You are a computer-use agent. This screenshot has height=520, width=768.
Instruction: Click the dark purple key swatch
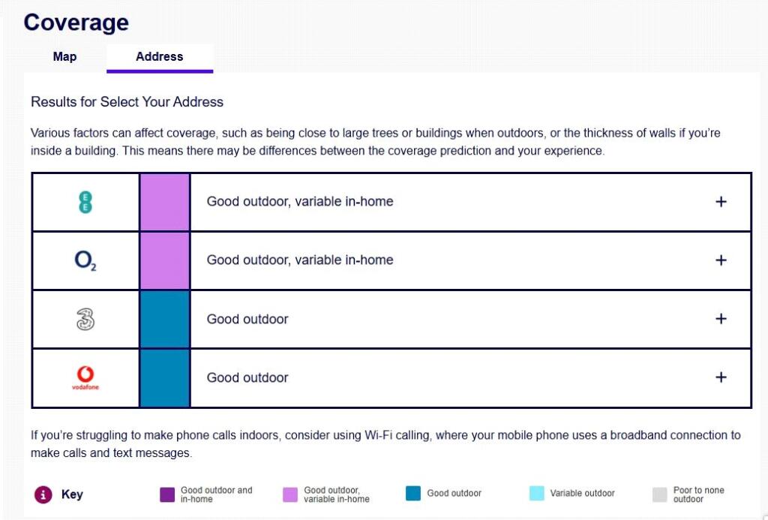pyautogui.click(x=167, y=494)
